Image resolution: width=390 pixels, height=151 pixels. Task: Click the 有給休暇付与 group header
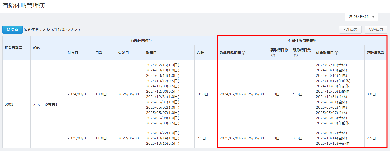(x=141, y=40)
